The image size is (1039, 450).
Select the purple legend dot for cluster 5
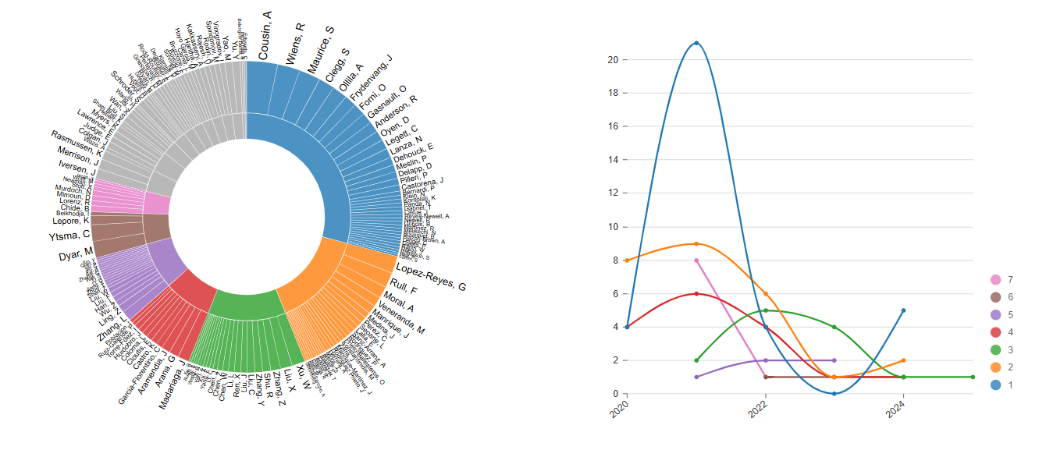coord(995,314)
